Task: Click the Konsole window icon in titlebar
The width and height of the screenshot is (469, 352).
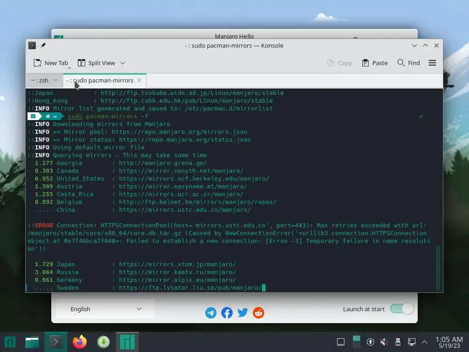Action: tap(32, 45)
